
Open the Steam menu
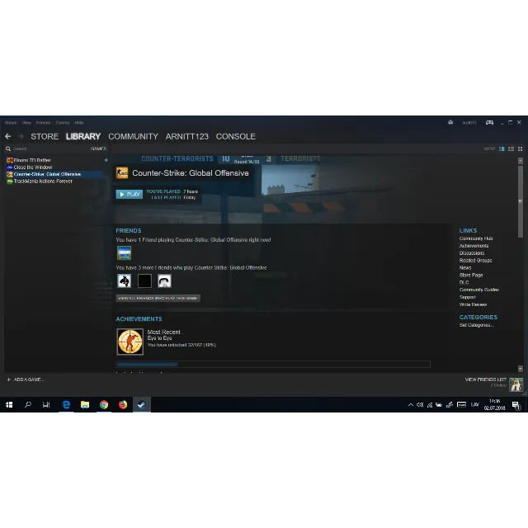pyautogui.click(x=11, y=123)
